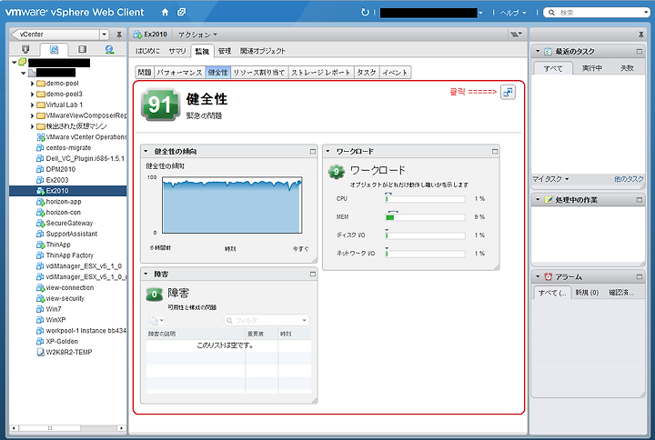Expand the VMwareViewComposerRep folder
The image size is (655, 440).
32,115
